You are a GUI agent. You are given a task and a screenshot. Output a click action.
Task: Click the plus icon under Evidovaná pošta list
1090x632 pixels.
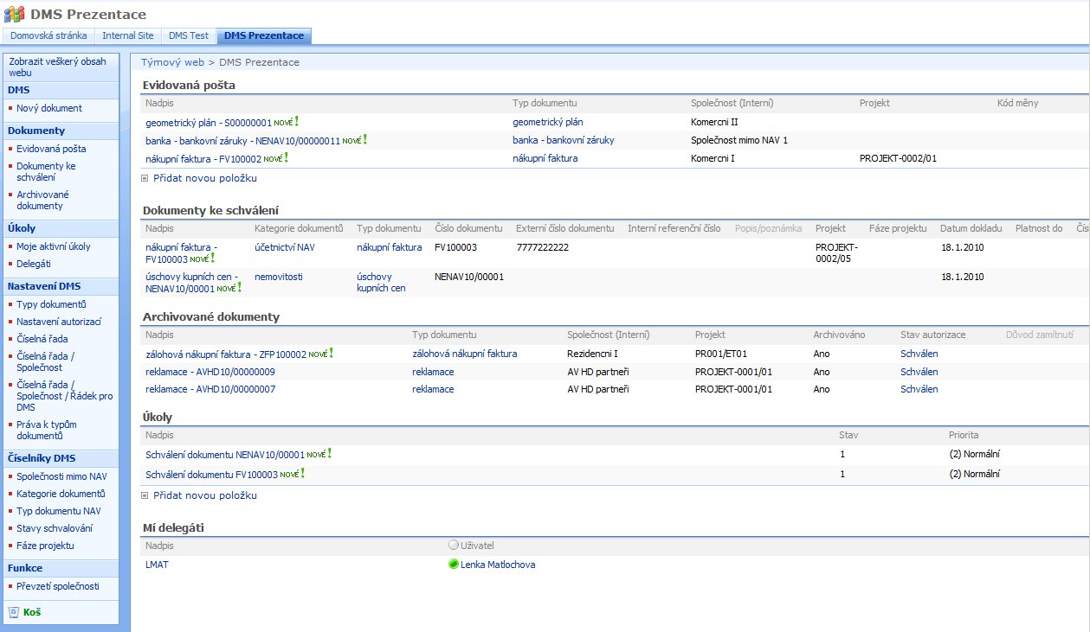[145, 178]
